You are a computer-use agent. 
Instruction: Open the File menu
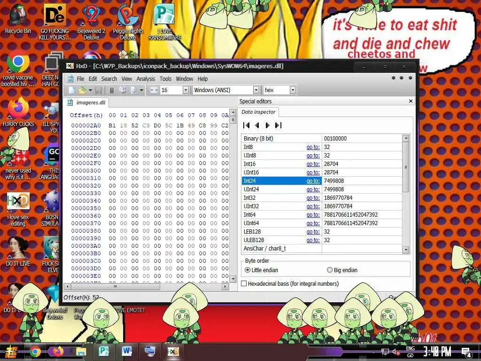80,79
